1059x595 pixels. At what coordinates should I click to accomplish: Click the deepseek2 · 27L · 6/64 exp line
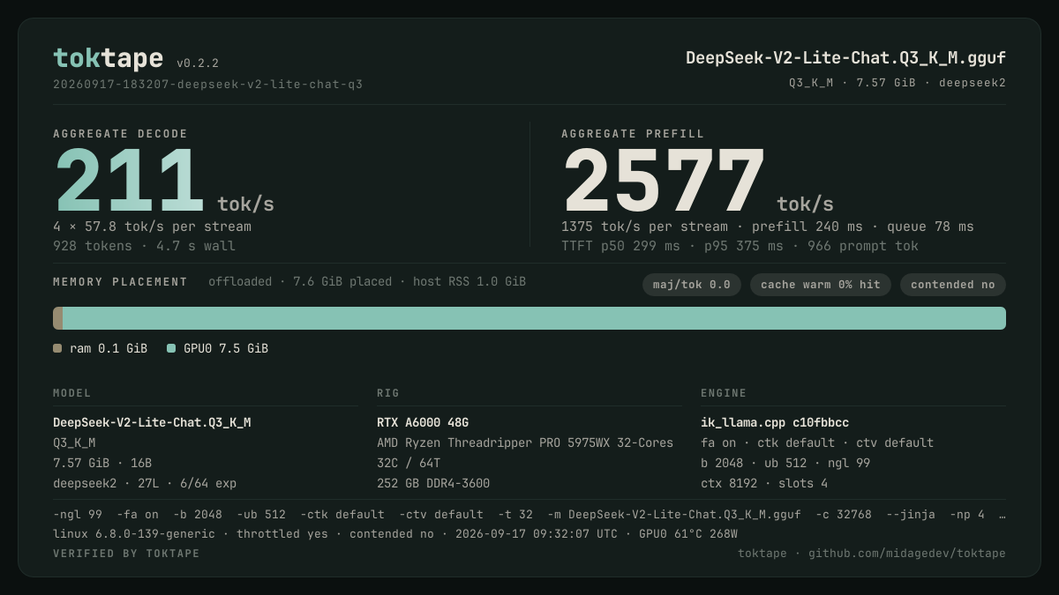(x=145, y=483)
